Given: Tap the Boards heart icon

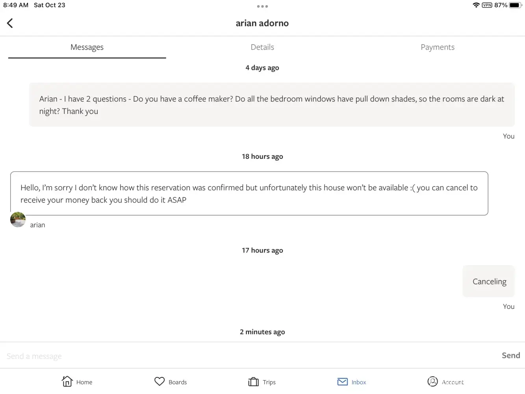Looking at the screenshot, I should (160, 381).
